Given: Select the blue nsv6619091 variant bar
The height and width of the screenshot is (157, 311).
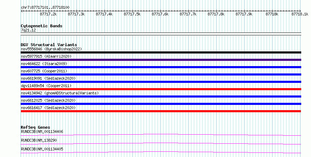Looking at the screenshot, I should tap(161, 82).
